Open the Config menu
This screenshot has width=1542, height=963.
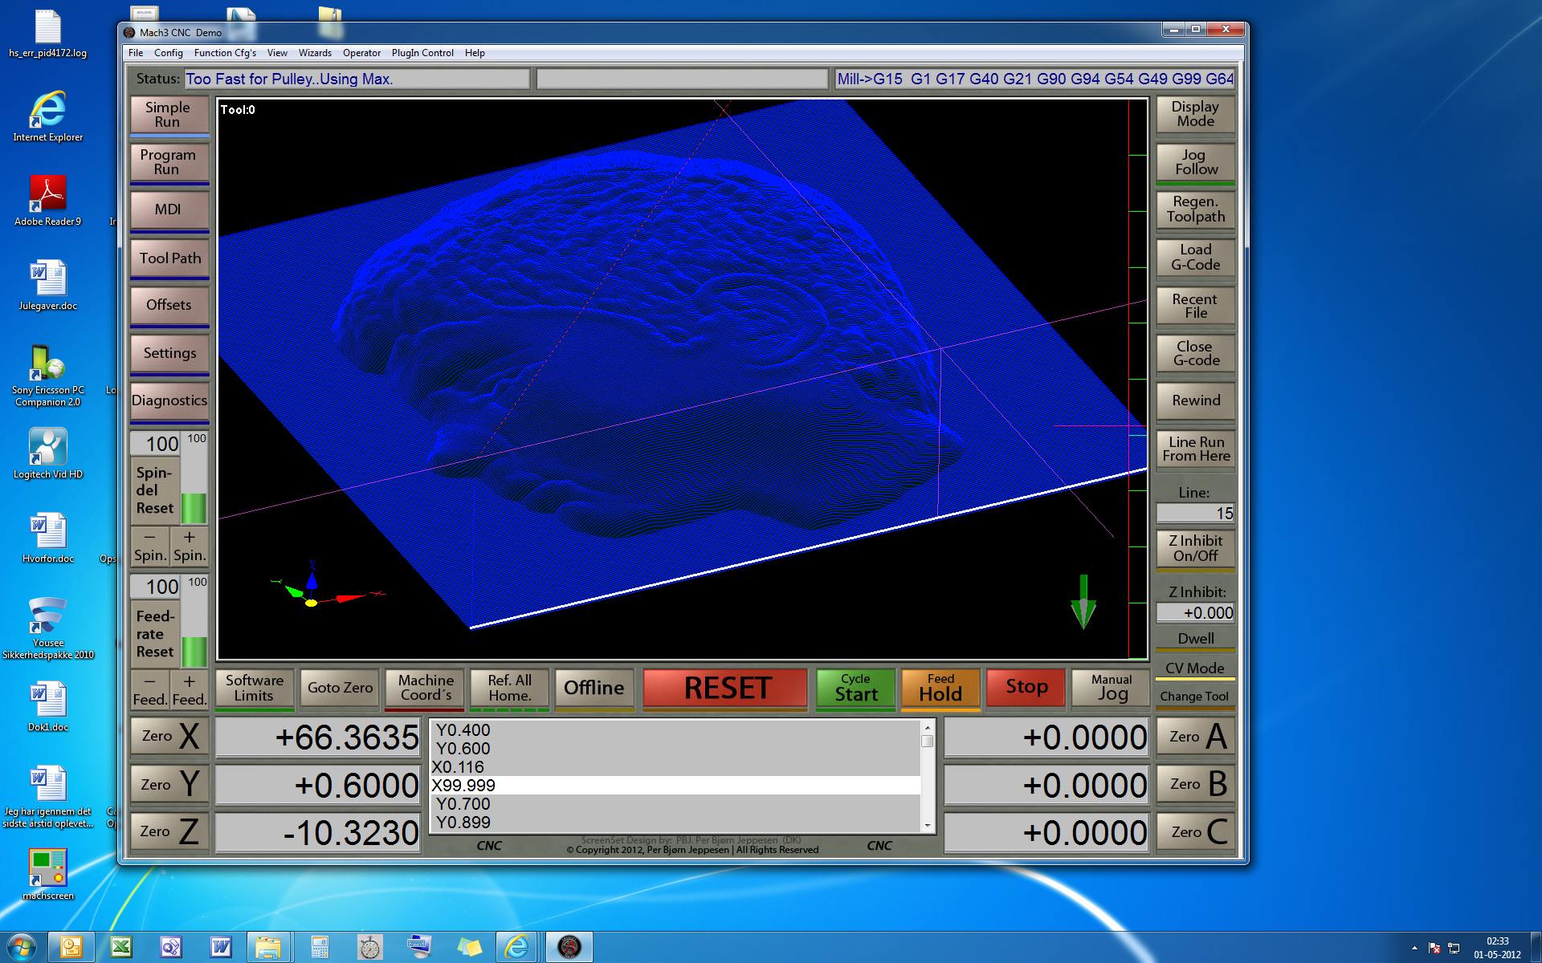(168, 53)
